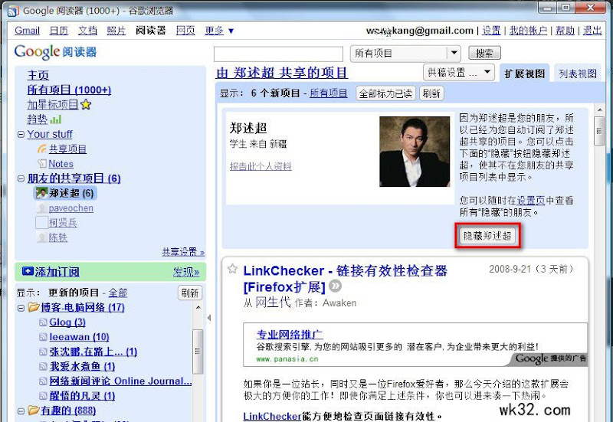Viewport: 613px width, 422px height.
Task: Click 柯贤兵's blank avatar icon
Action: pos(41,222)
